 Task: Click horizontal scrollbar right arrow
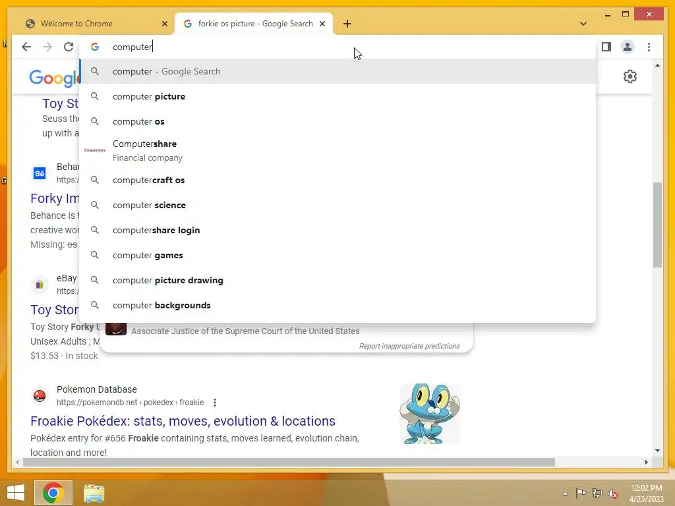[647, 462]
